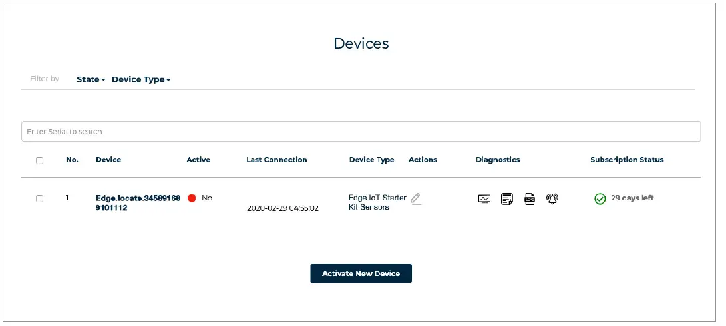Expand the State filter dropdown

coord(91,80)
